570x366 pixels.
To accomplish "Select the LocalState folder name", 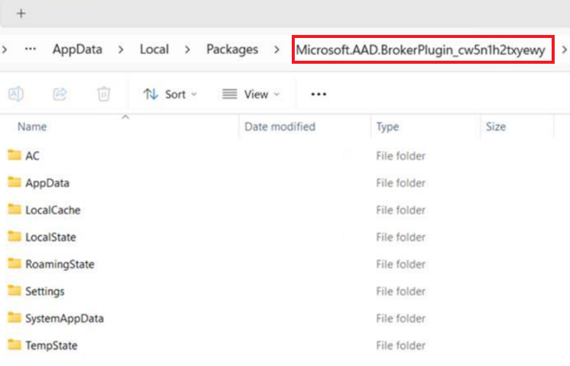I will (x=51, y=237).
